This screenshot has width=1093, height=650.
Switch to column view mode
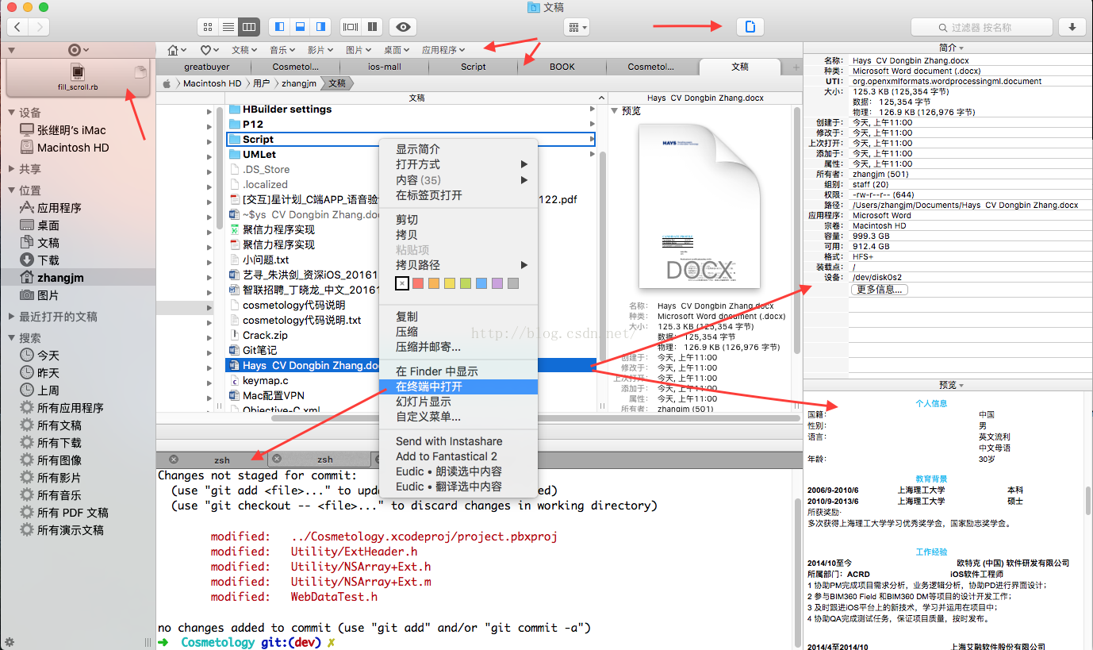(249, 27)
